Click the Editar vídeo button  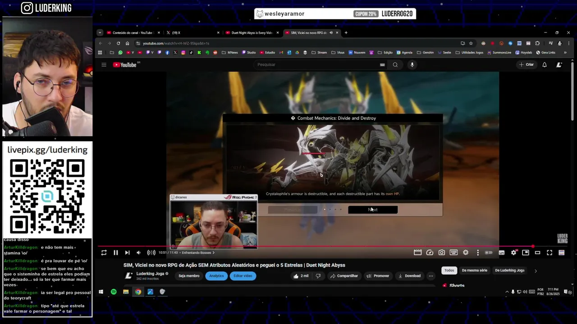(243, 276)
